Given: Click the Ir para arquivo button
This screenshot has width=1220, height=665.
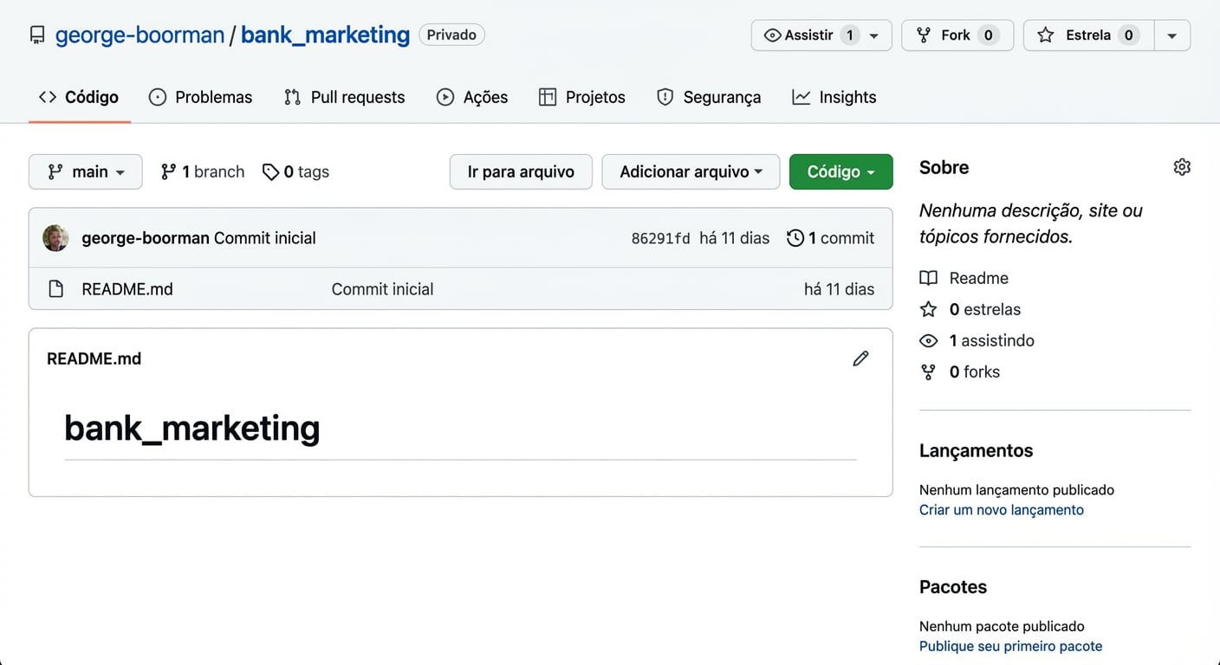Looking at the screenshot, I should 521,171.
